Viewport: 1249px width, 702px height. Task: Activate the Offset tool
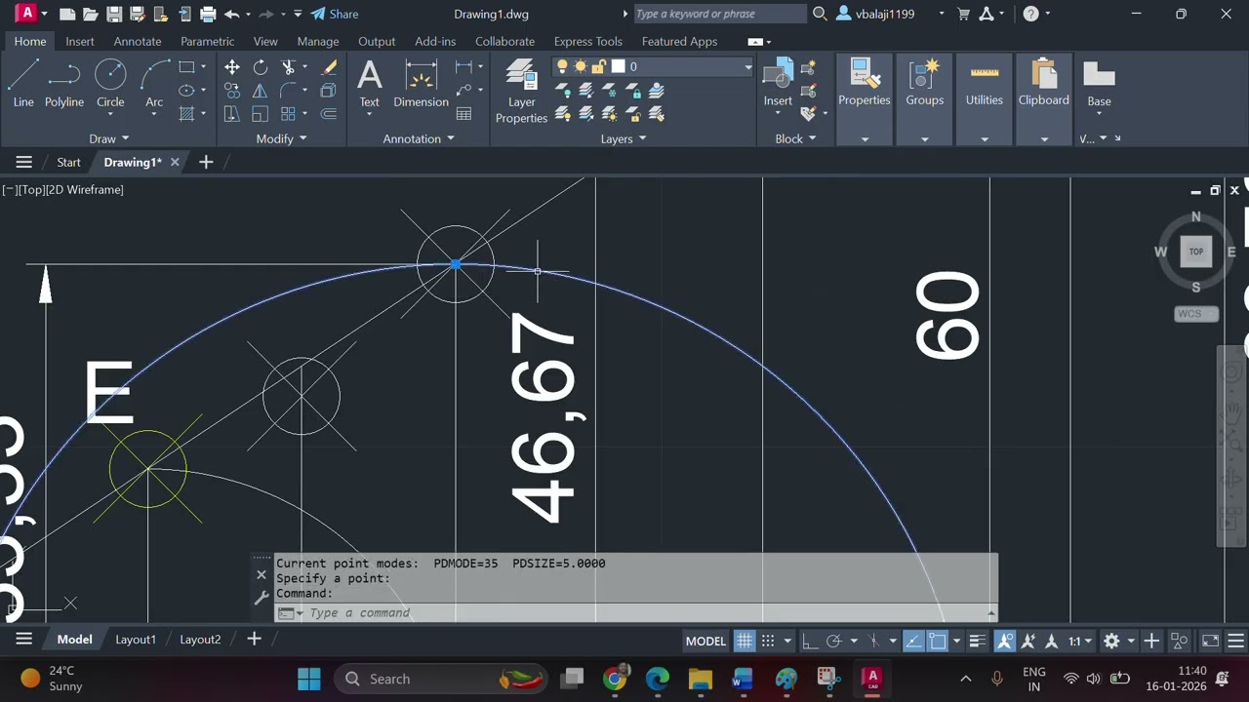[329, 114]
